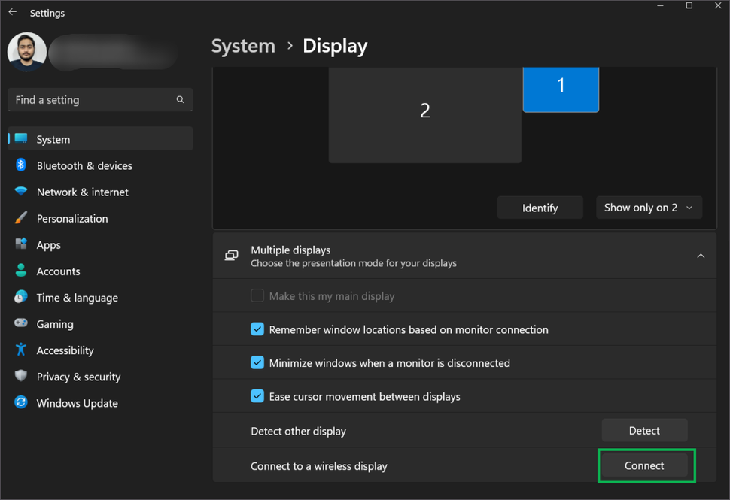This screenshot has height=500, width=730.
Task: Go to System via the breadcrumb
Action: click(243, 46)
